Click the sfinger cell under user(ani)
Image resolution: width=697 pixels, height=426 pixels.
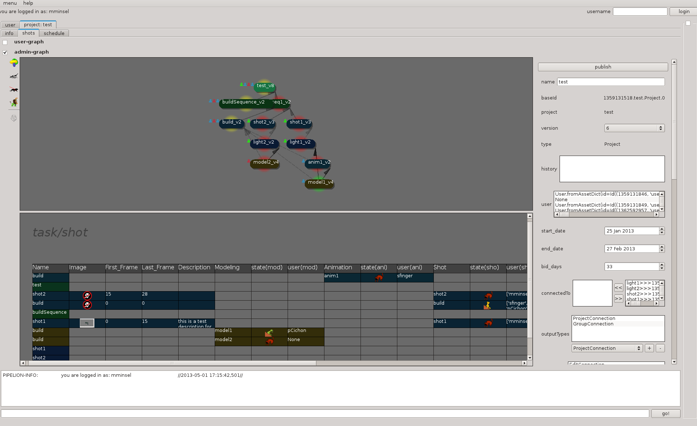point(415,278)
